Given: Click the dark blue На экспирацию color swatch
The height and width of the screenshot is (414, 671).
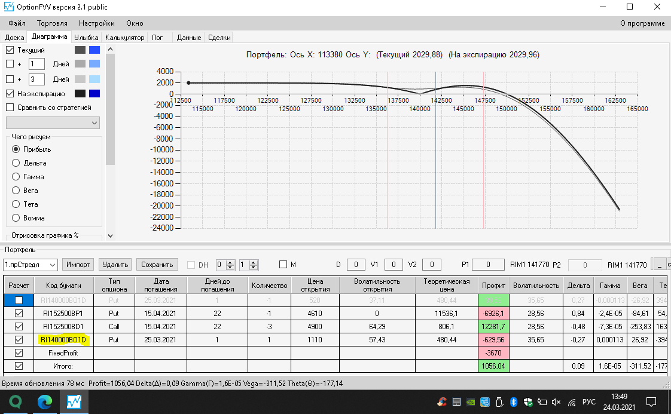Looking at the screenshot, I should 94,93.
